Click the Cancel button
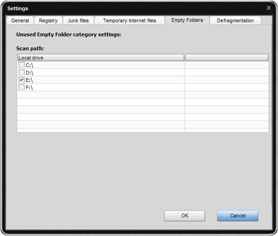Screen dimensions: 278x236 (238, 216)
